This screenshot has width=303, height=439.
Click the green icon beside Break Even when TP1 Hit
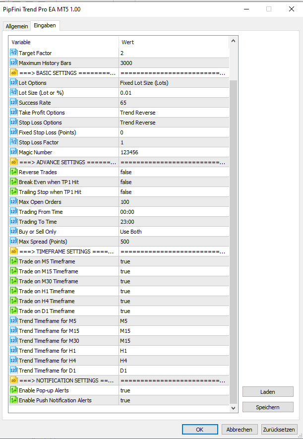coord(14,182)
